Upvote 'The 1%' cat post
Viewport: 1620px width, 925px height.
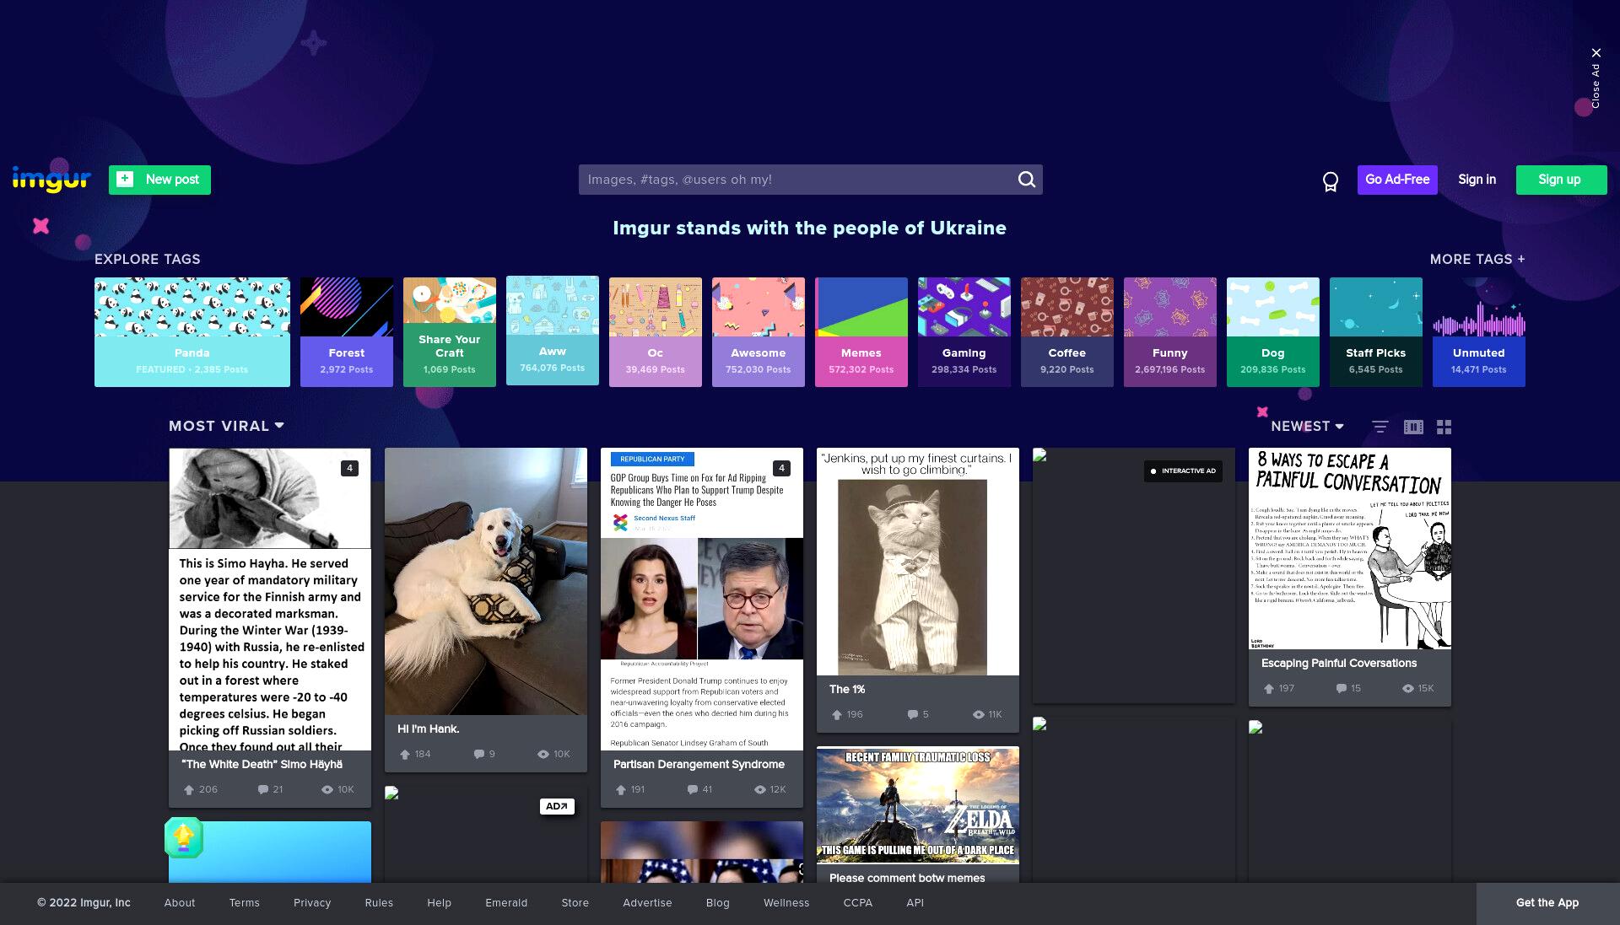click(x=836, y=714)
